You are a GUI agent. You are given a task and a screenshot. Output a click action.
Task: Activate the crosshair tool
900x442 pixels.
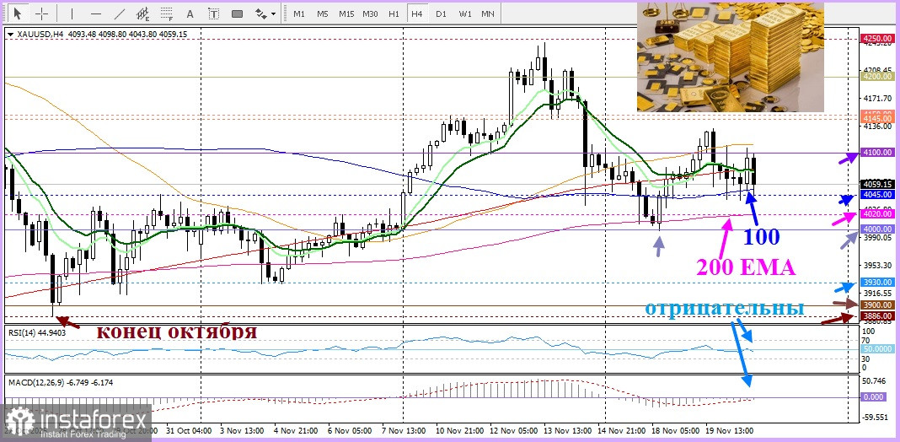pyautogui.click(x=42, y=13)
